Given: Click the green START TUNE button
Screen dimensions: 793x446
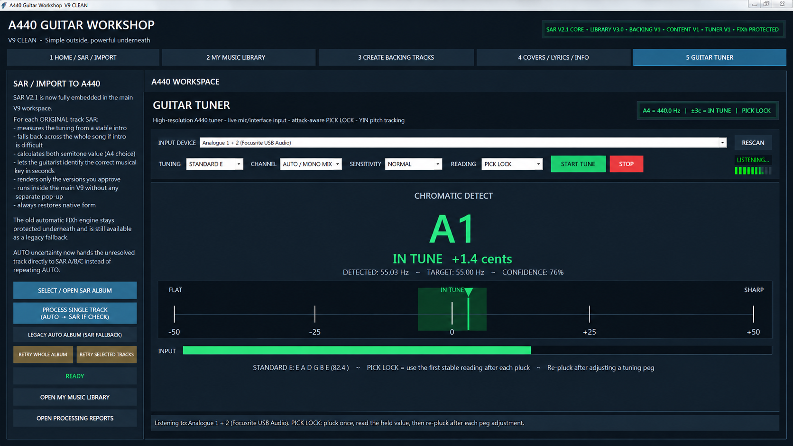Looking at the screenshot, I should [578, 164].
